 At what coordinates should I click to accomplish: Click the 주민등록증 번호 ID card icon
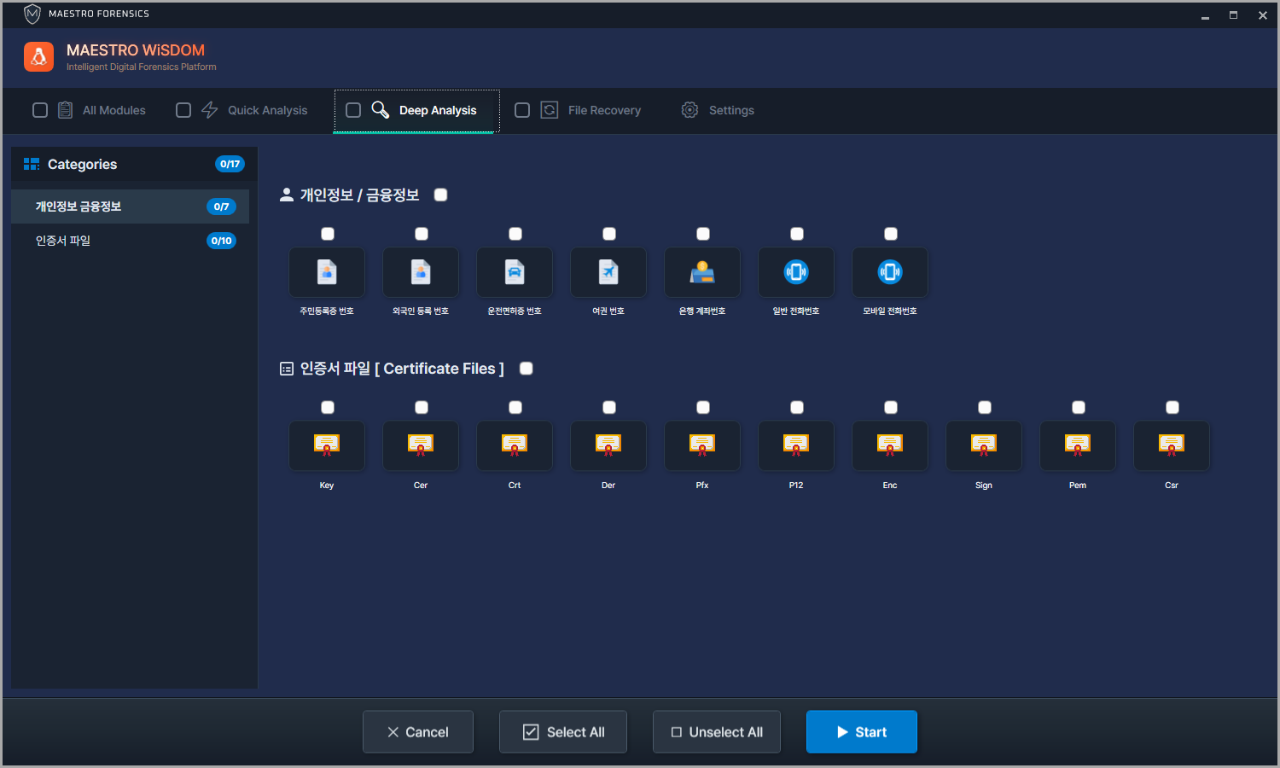pos(327,272)
